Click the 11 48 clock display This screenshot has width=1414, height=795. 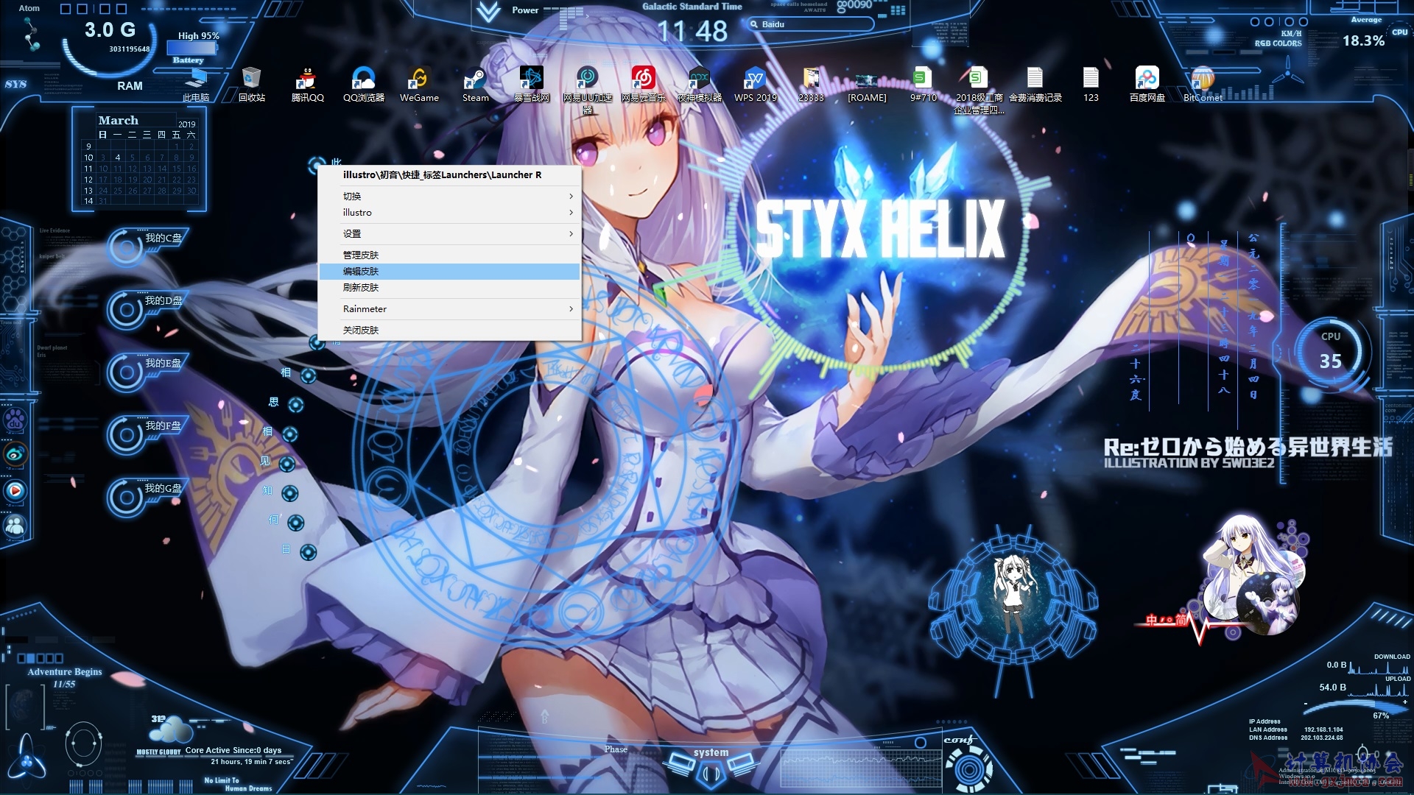692,32
